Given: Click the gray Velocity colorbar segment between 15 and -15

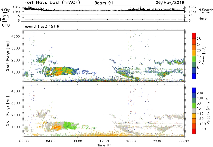Looking at the screenshot, I should pos(194,111).
